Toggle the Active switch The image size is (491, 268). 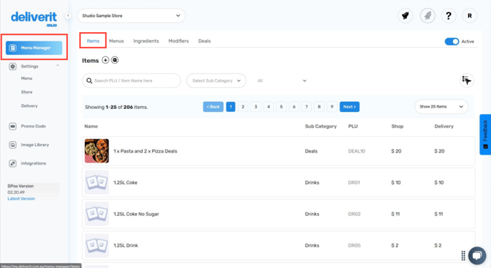click(x=452, y=41)
